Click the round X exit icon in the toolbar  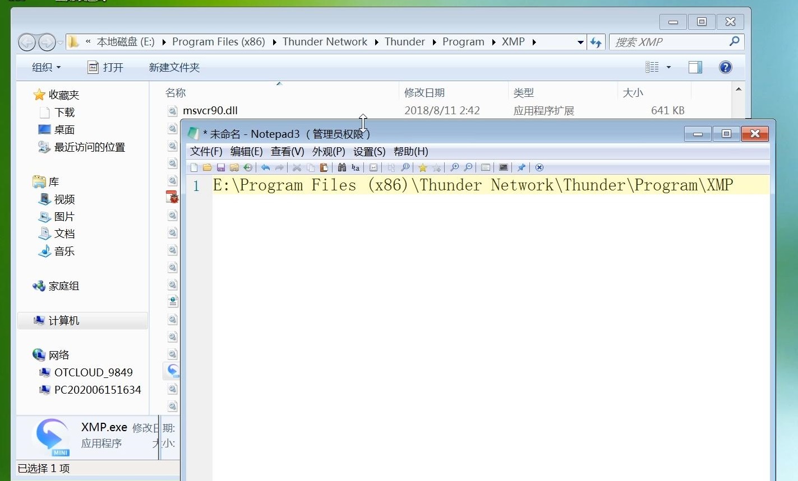click(x=539, y=167)
